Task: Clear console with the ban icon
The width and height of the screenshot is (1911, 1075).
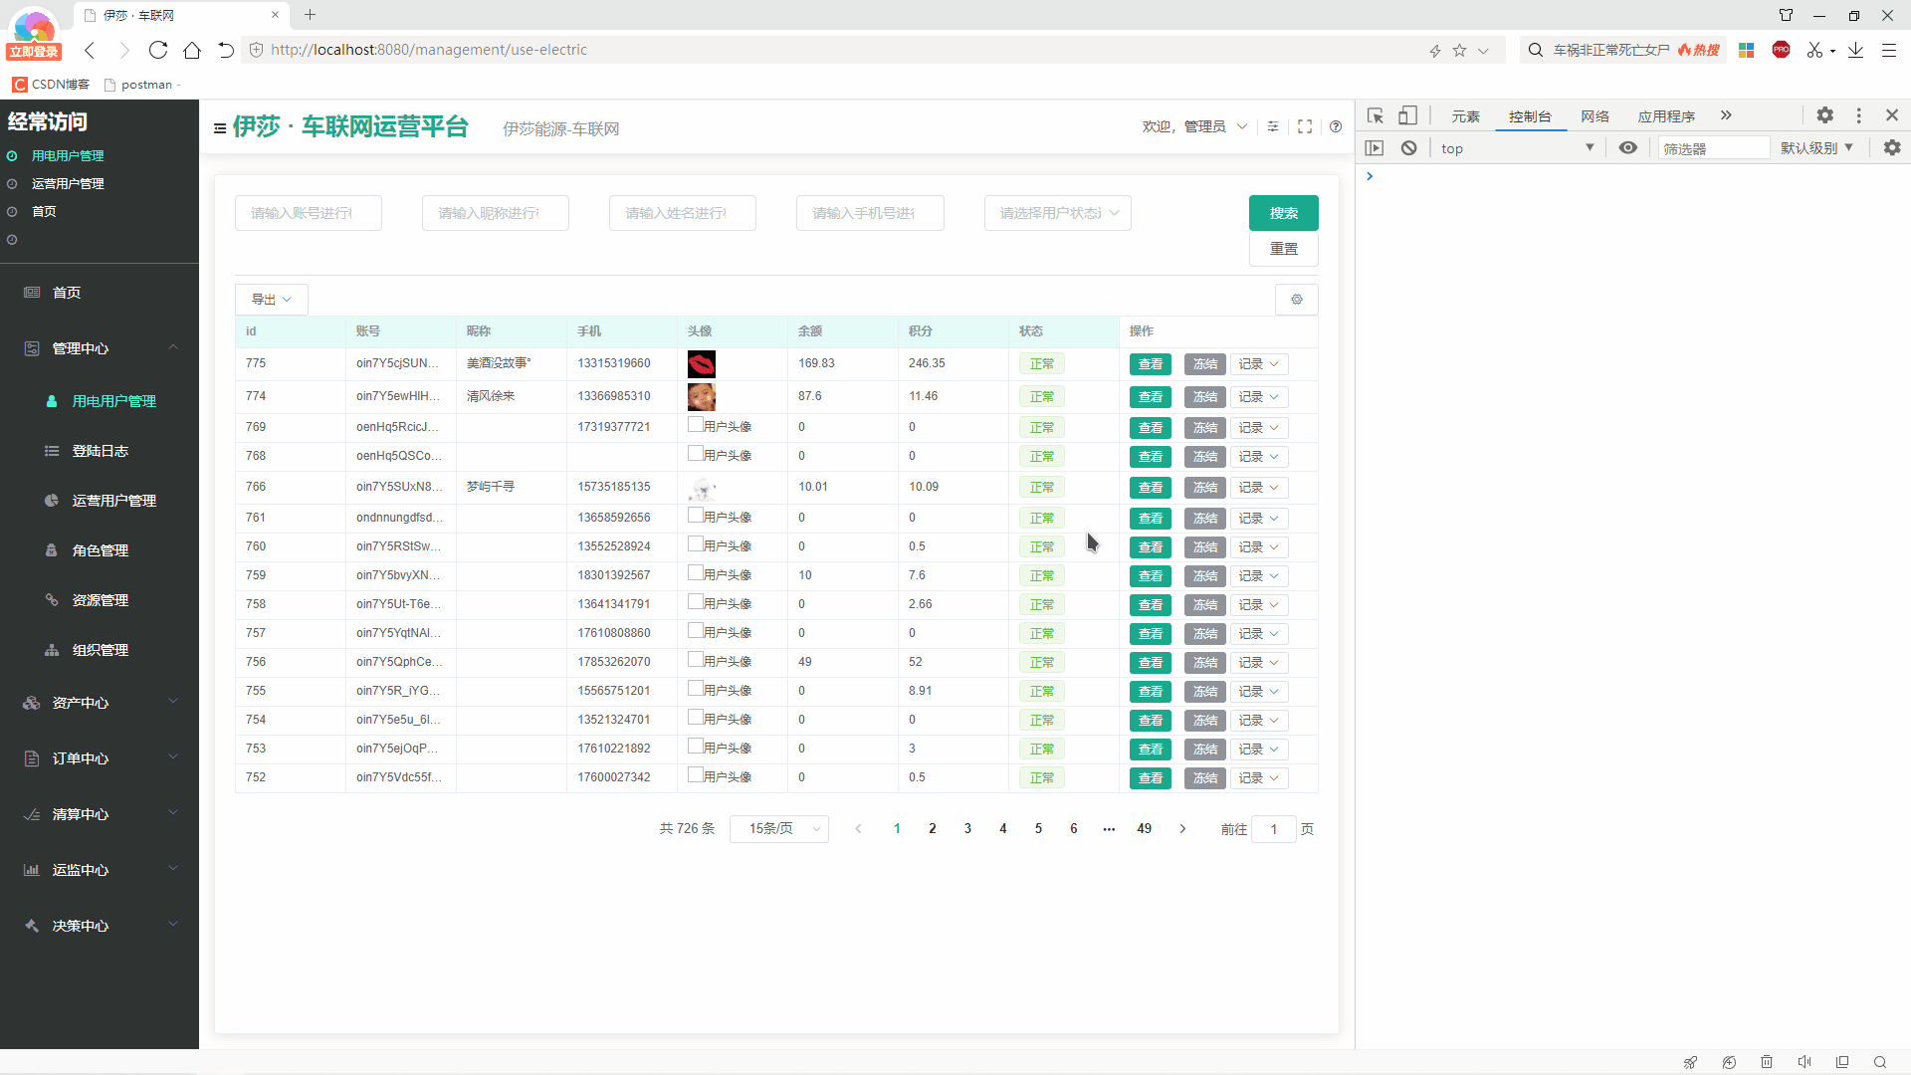Action: (x=1408, y=148)
